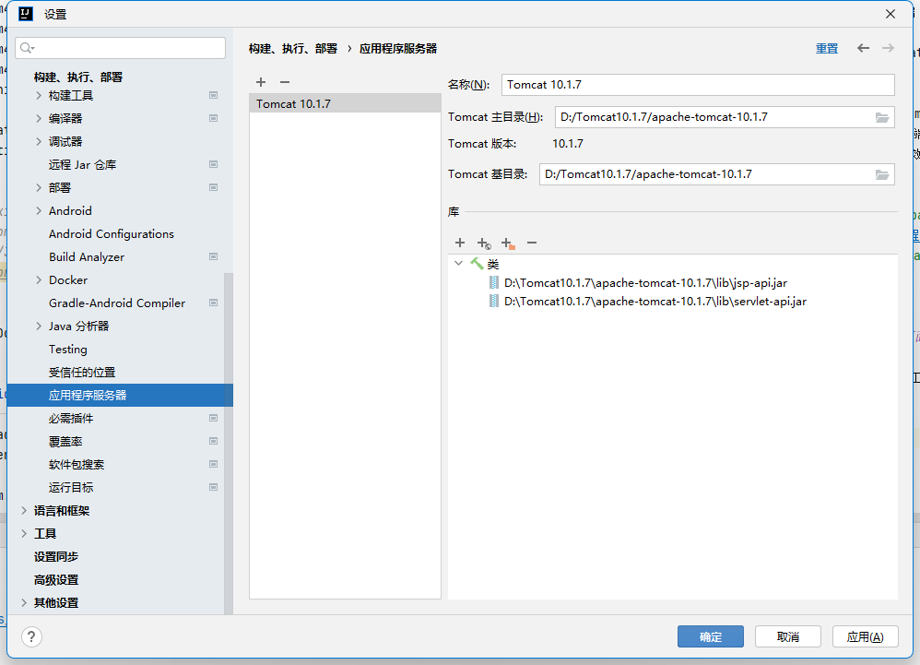This screenshot has height=665, width=920.
Task: Click project-level icon beside 构建工具
Action: click(x=214, y=95)
